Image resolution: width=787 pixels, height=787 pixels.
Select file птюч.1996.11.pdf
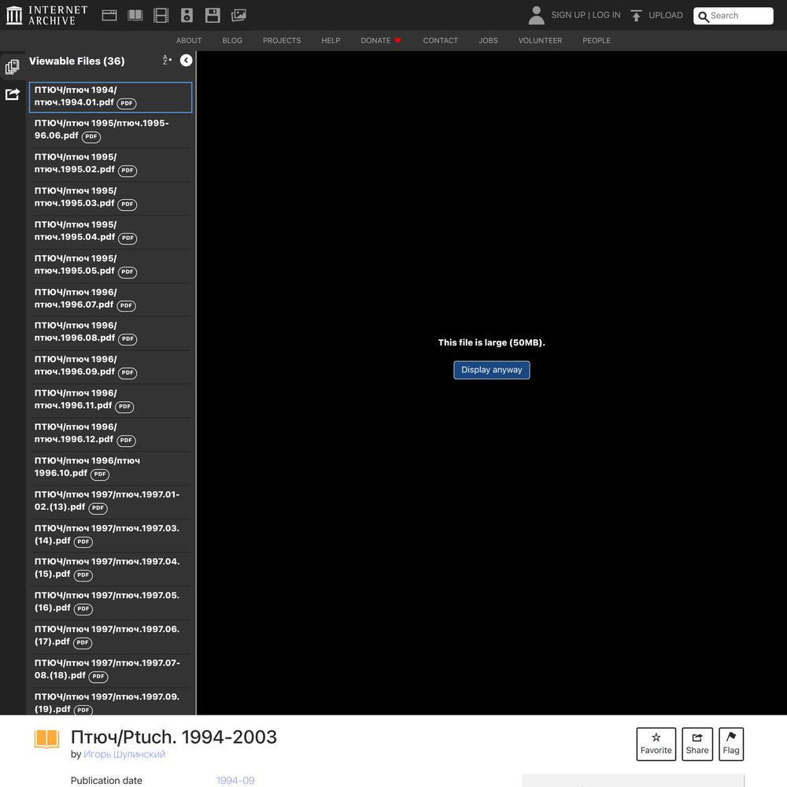(x=110, y=400)
